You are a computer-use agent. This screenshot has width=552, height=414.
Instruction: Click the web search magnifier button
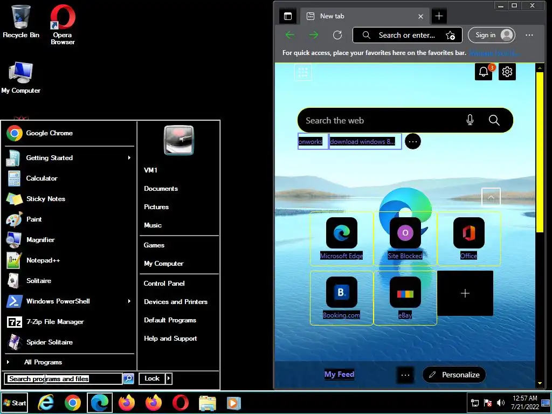[494, 120]
